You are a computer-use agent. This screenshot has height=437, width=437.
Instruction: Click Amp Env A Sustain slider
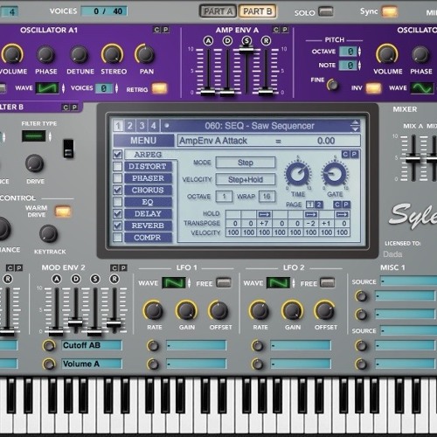(x=246, y=50)
